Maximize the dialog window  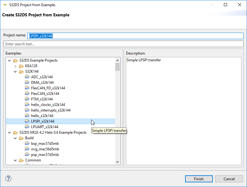[225, 5]
